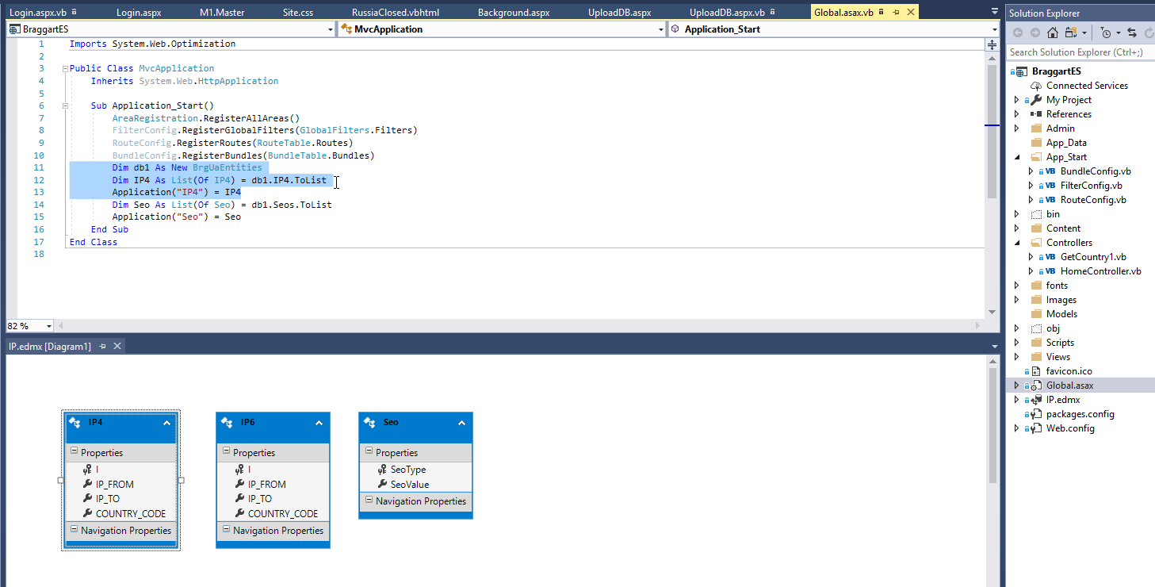Collapse Navigation Properties section of IP6

click(x=227, y=530)
